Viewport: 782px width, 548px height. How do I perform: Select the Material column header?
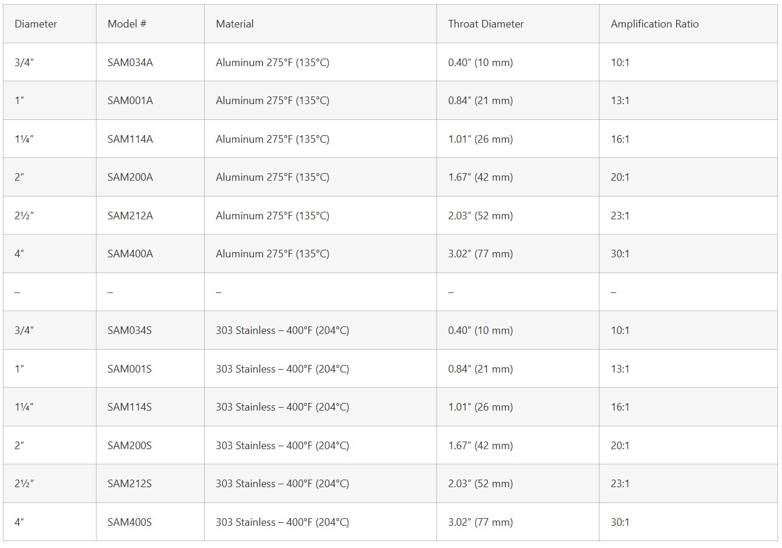[x=235, y=24]
